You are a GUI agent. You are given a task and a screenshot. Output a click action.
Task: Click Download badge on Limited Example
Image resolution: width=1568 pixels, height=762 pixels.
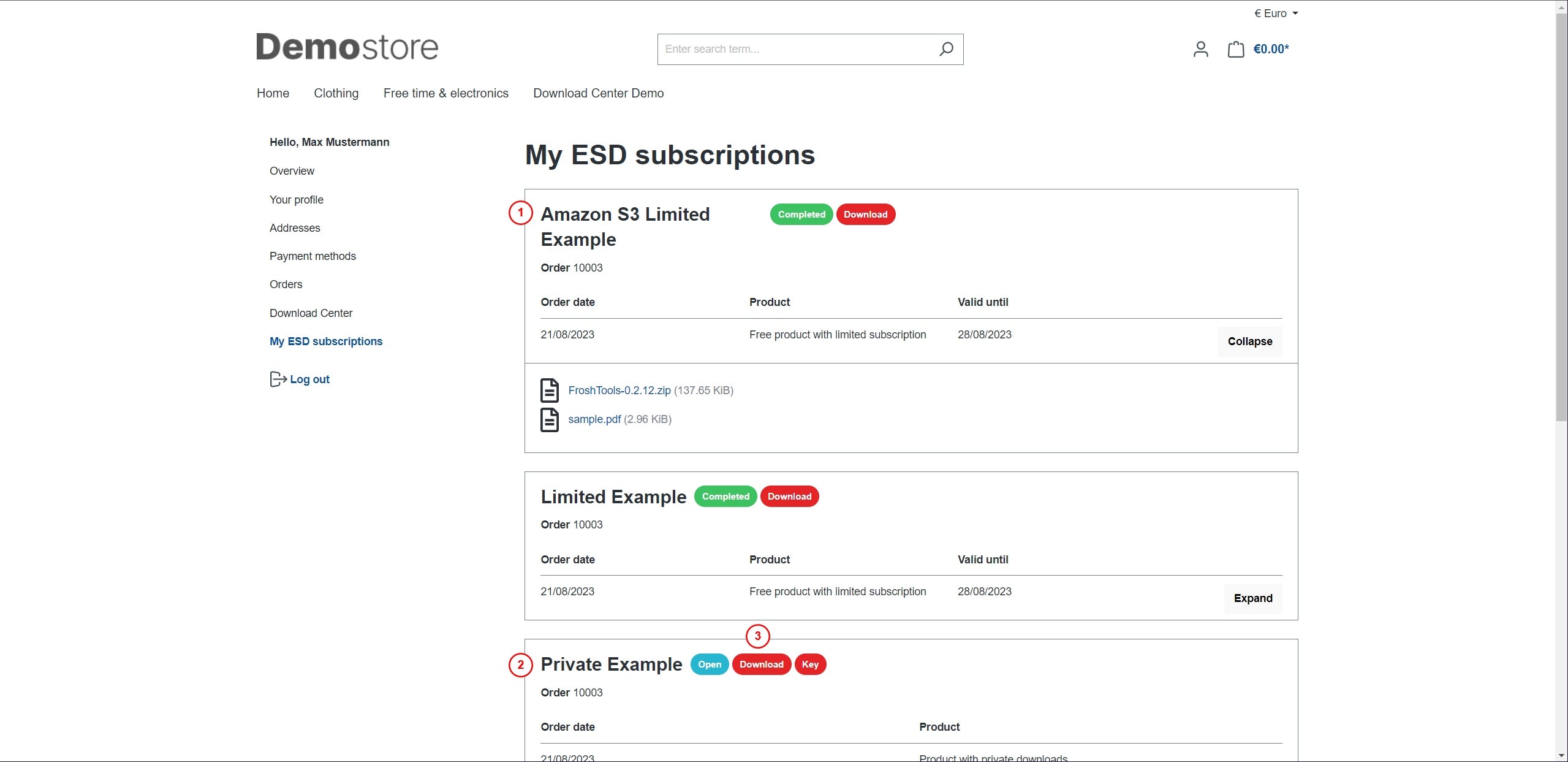click(790, 497)
